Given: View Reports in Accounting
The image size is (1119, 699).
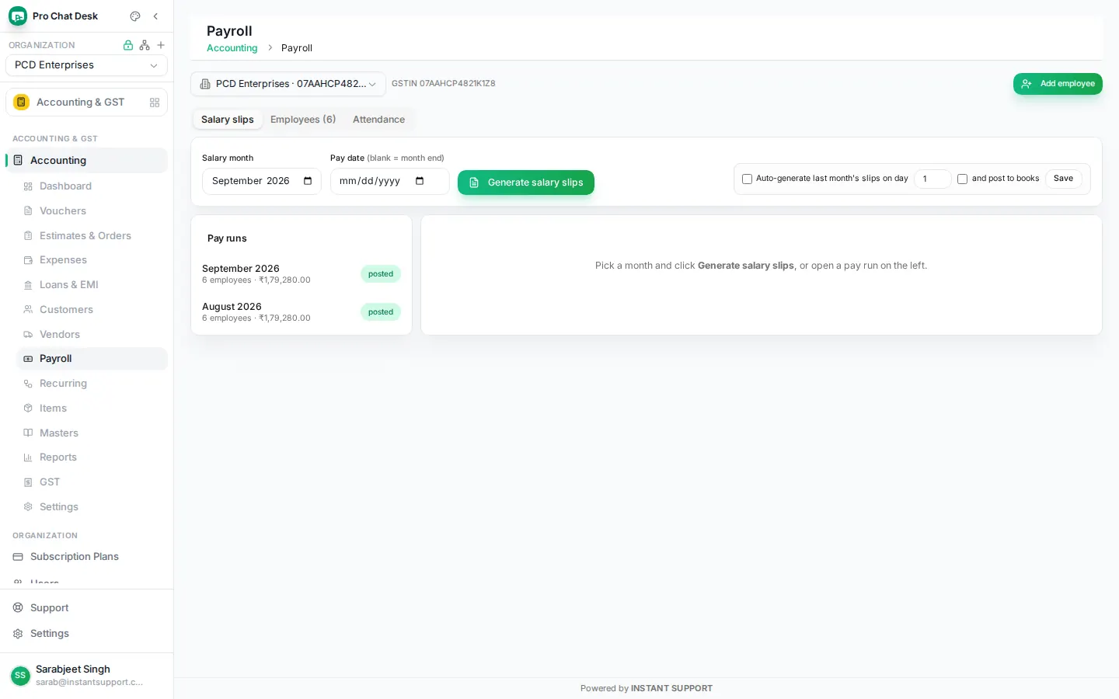Looking at the screenshot, I should click(x=92, y=457).
